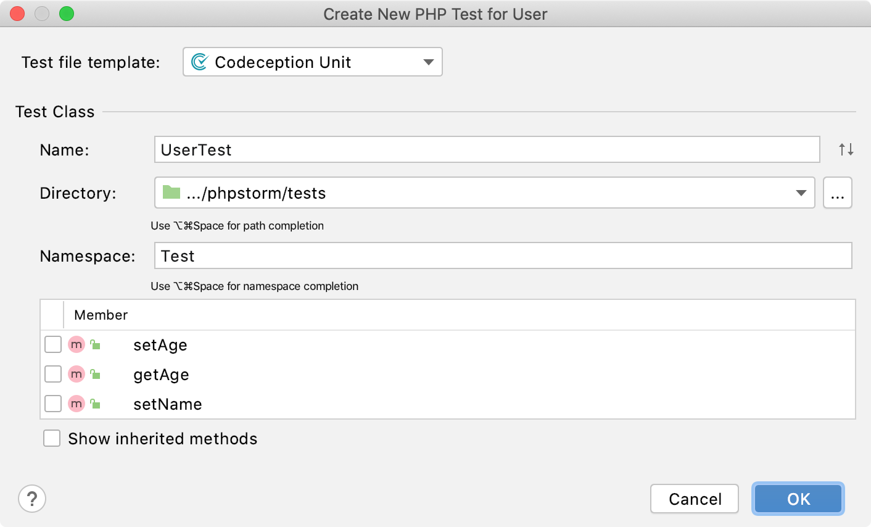The width and height of the screenshot is (871, 527).
Task: Open the directory browse ellipsis button
Action: pos(838,193)
